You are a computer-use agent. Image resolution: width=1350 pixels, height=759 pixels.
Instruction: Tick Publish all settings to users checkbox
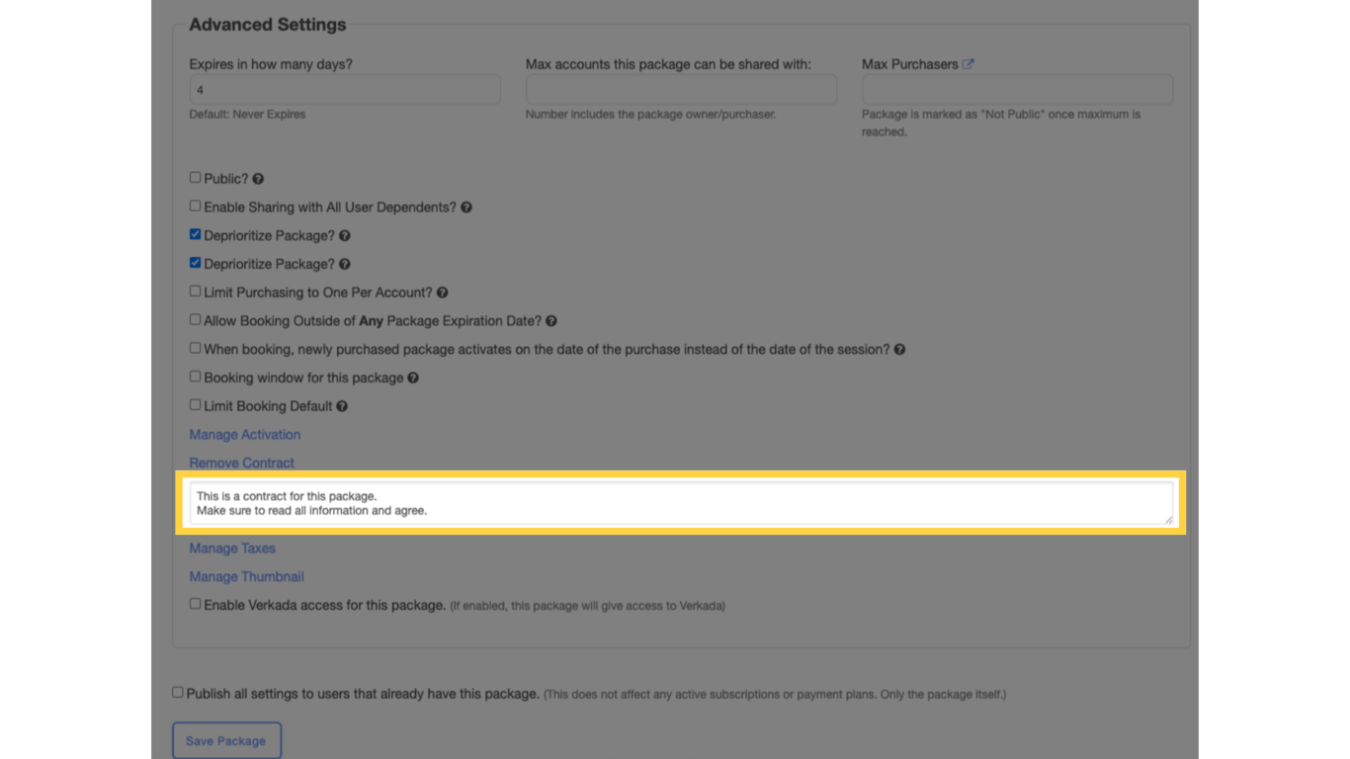pos(178,693)
